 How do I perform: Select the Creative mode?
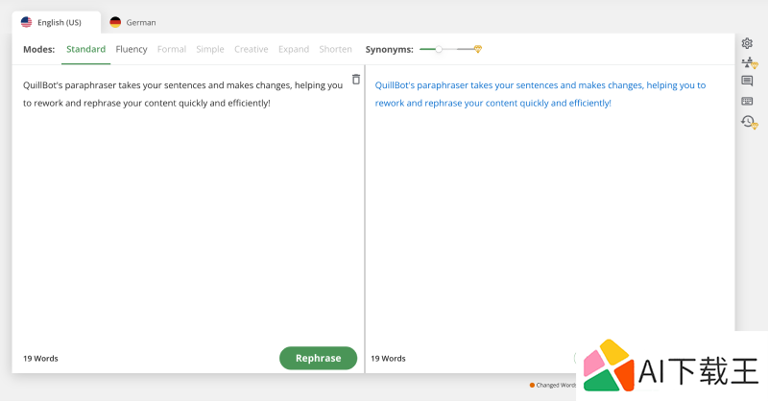point(252,49)
